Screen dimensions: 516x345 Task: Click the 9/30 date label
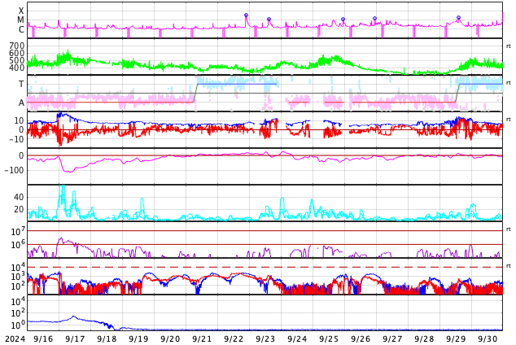(x=488, y=338)
